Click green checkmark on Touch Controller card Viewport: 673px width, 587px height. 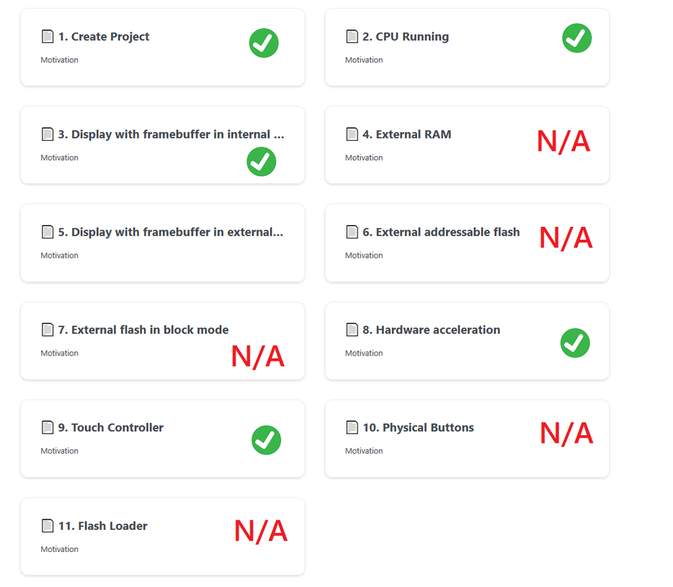tap(266, 440)
